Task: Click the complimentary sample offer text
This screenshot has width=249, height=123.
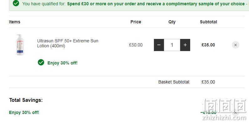Action: pos(156,4)
